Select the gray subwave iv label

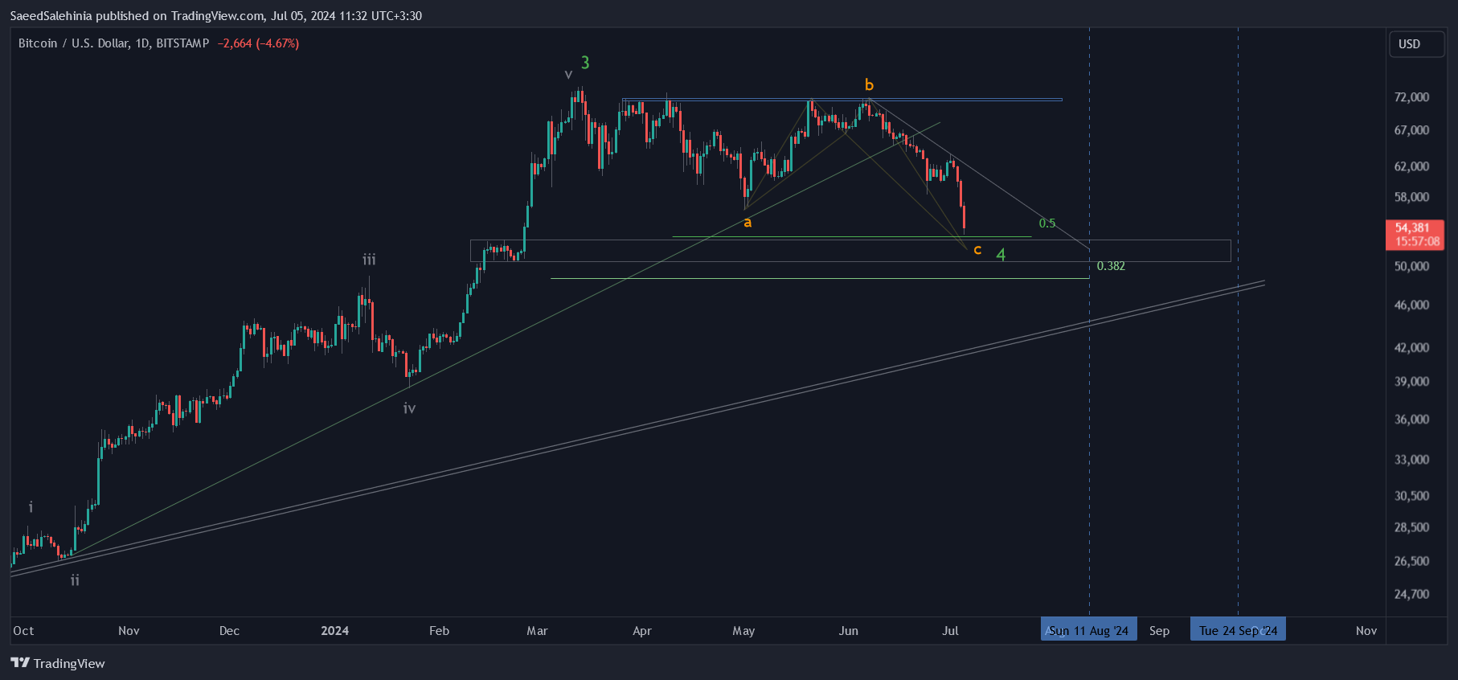click(x=409, y=408)
